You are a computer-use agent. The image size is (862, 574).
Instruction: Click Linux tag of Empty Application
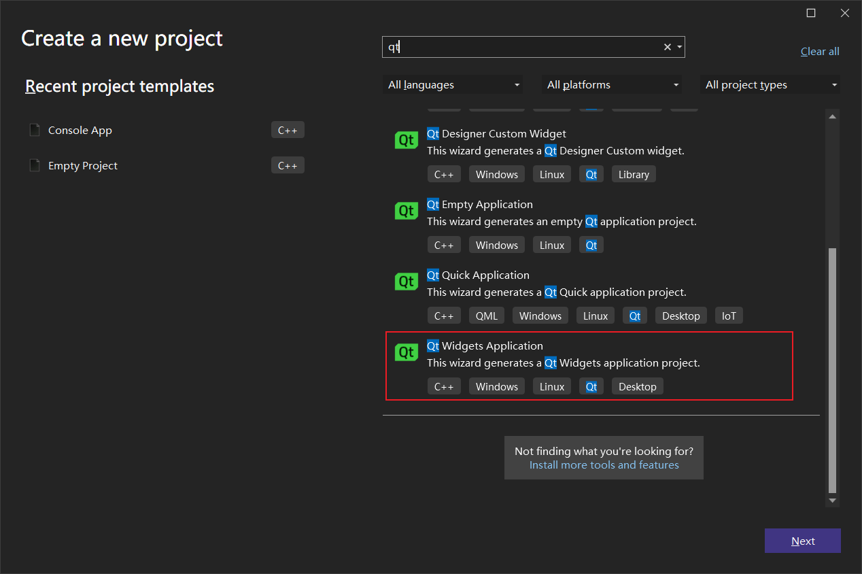pos(552,245)
